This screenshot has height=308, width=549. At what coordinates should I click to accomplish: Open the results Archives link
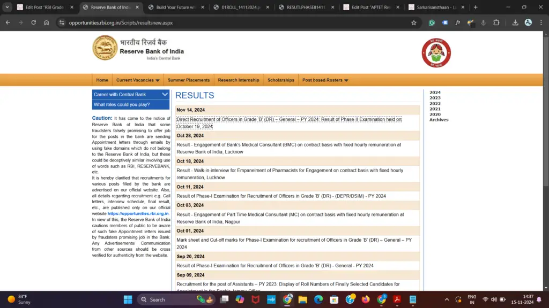point(439,120)
